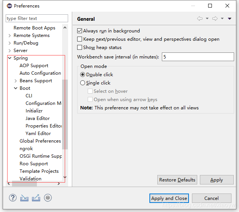Open the Auto Configuration page
Screen dimensions: 239x212
40,73
